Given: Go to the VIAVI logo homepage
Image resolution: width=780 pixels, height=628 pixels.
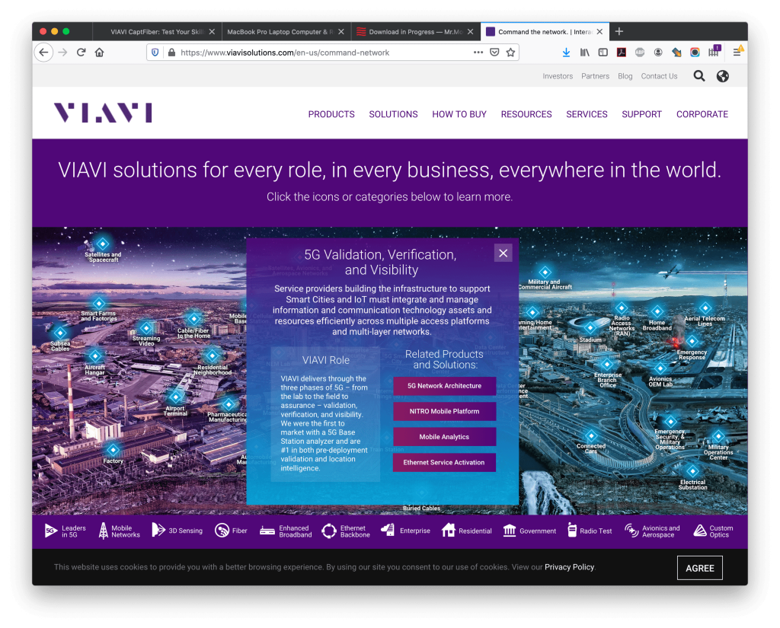Looking at the screenshot, I should [103, 113].
